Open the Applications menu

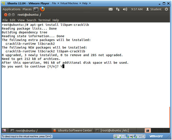pos(12,9)
